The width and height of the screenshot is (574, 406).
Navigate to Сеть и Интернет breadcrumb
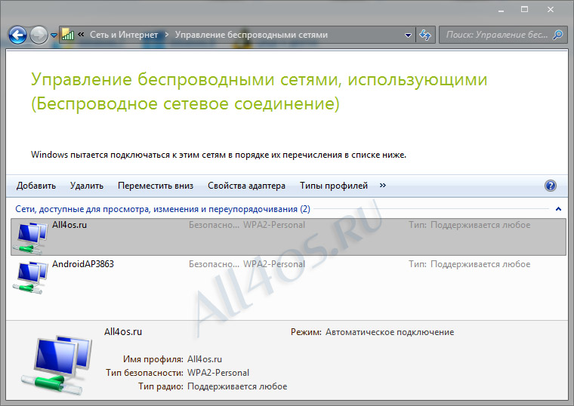click(124, 35)
